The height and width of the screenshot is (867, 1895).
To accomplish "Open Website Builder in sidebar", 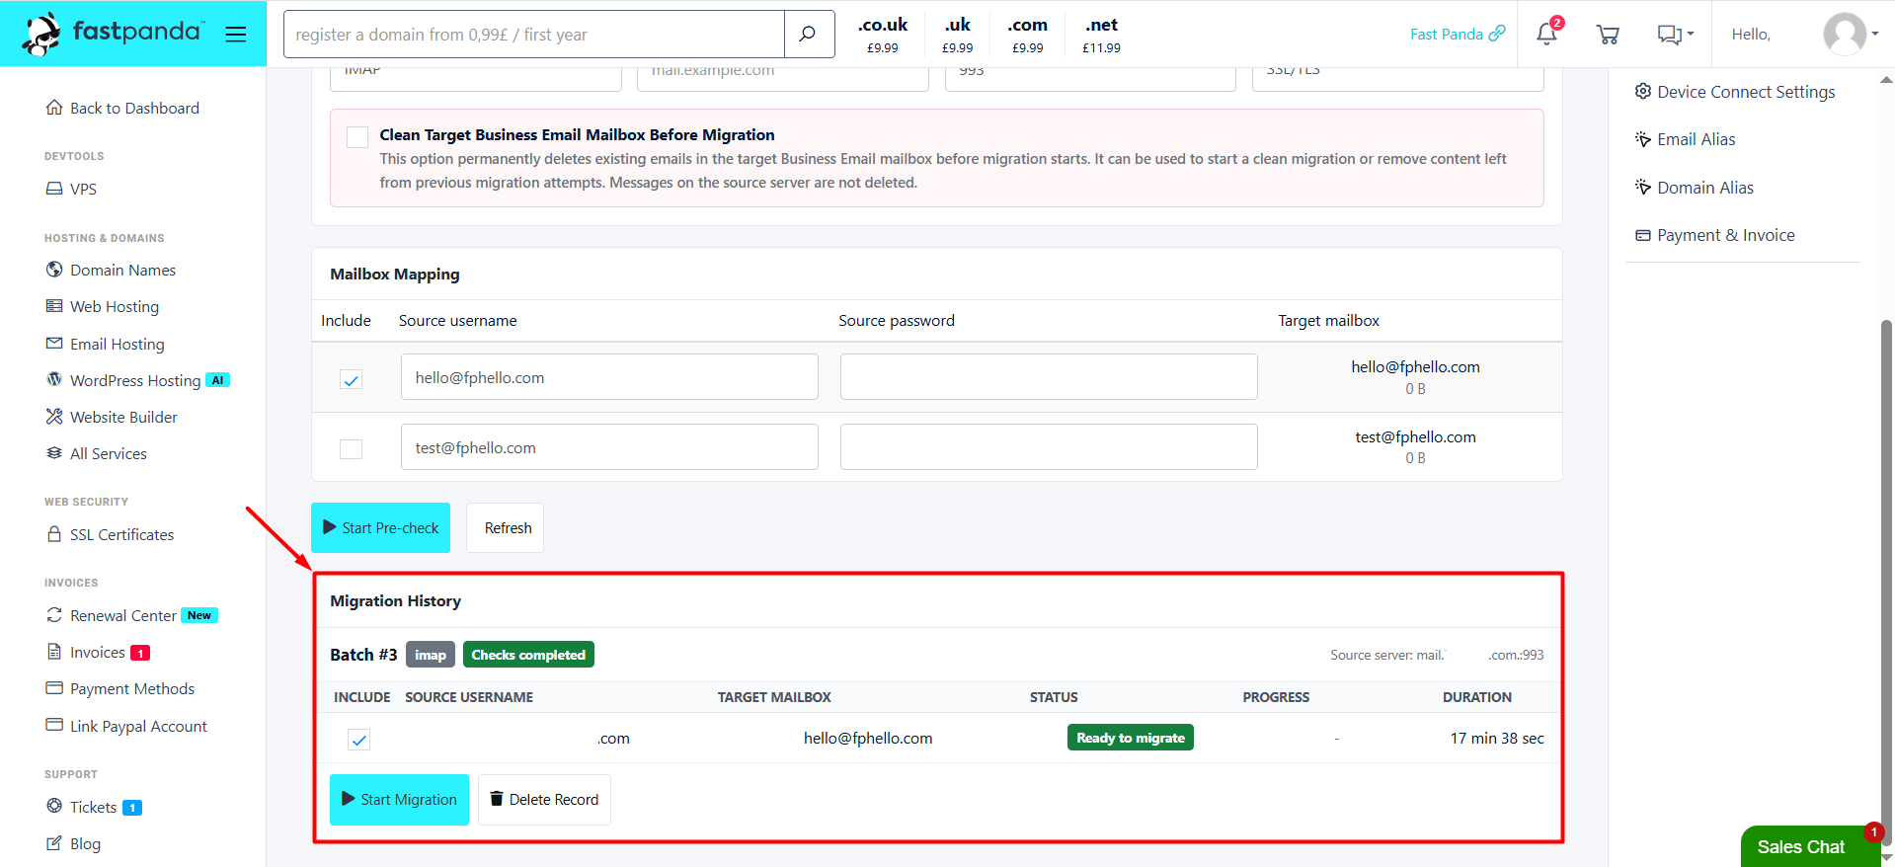I will pyautogui.click(x=112, y=417).
